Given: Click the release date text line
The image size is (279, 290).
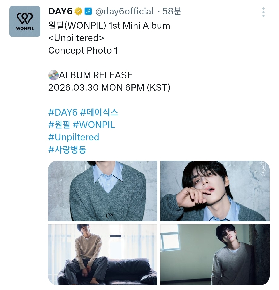Looking at the screenshot, I should click(x=109, y=87).
